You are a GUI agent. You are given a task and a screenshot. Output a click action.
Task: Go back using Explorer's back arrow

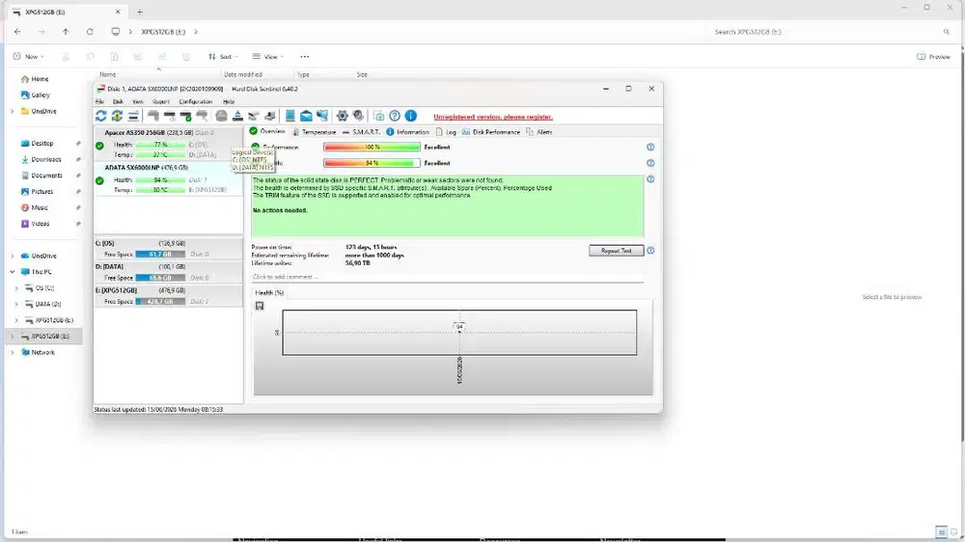(x=17, y=32)
